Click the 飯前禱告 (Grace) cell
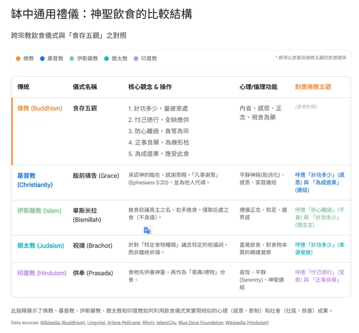 (96, 175)
